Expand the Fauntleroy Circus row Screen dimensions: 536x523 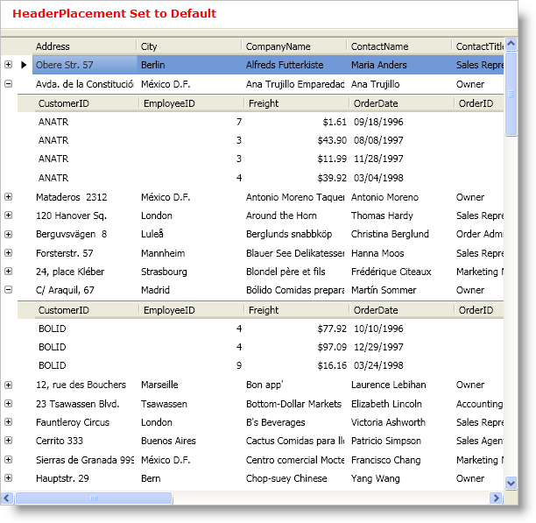pos(9,422)
